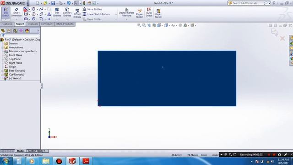Select the Spline sketch tool
Screen dimensions: 293x165
pyautogui.click(x=41, y=9)
